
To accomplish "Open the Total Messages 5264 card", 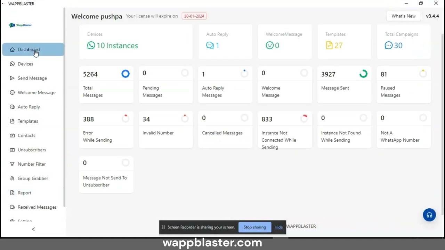I will tap(106, 84).
